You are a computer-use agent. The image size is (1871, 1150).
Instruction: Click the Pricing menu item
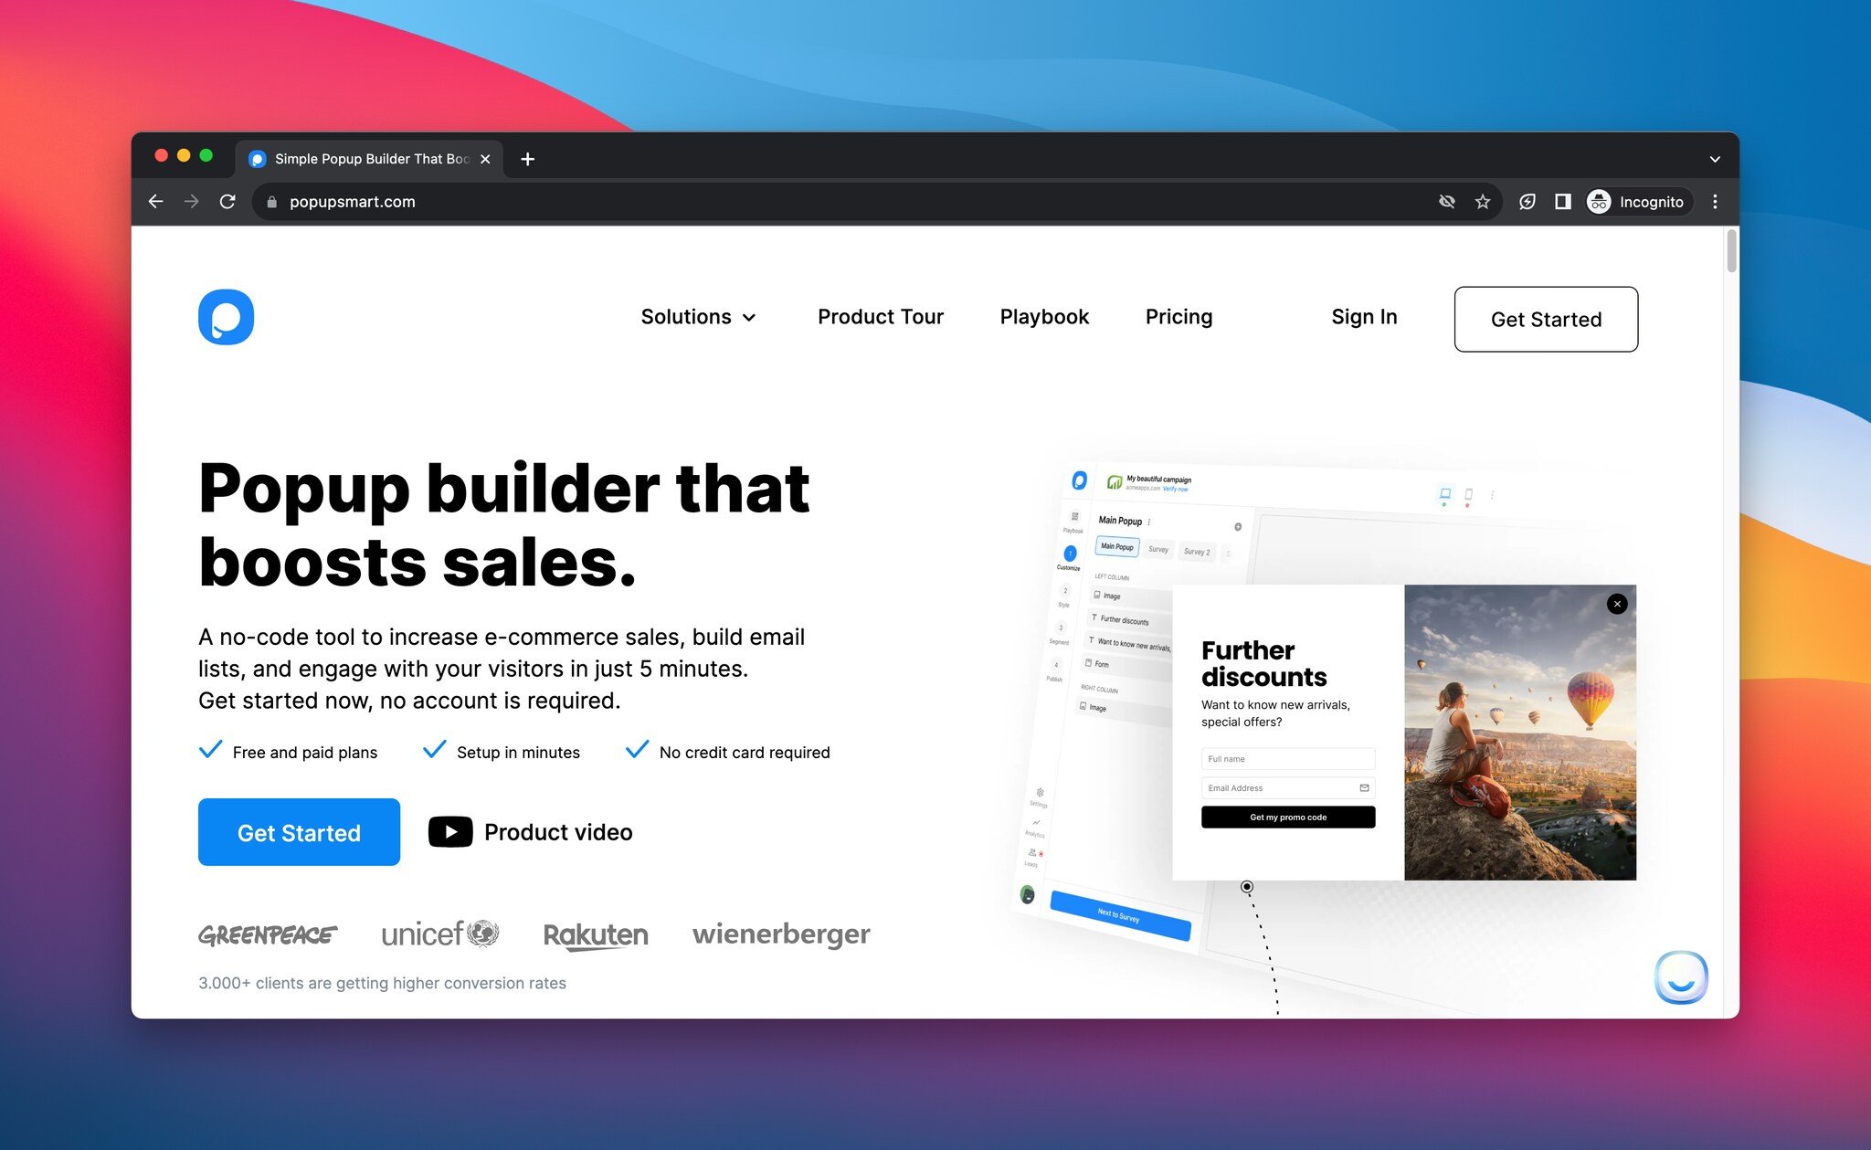(1179, 317)
